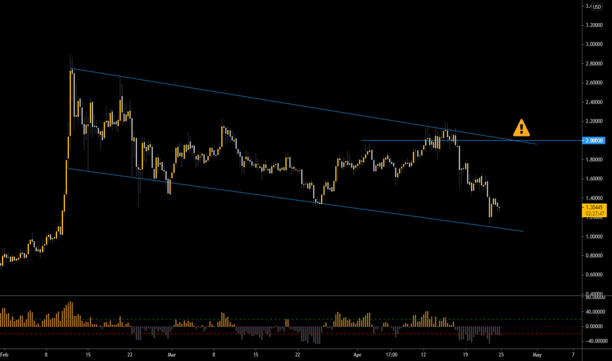
Task: Click the 2.40000 price axis label
Action: coord(594,102)
